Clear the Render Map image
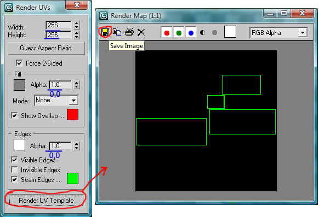Screen dimensions: 319x217 (141, 32)
